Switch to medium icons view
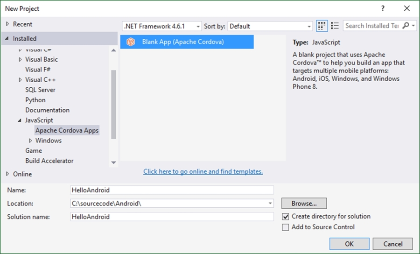The image size is (420, 254). pos(322,26)
